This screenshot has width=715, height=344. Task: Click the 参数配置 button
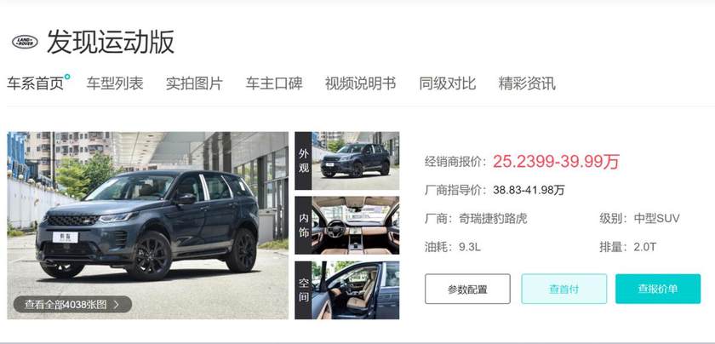(x=467, y=289)
